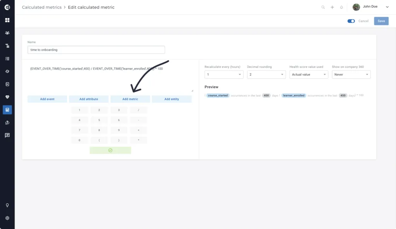Click the green validate formula button

pos(110,150)
